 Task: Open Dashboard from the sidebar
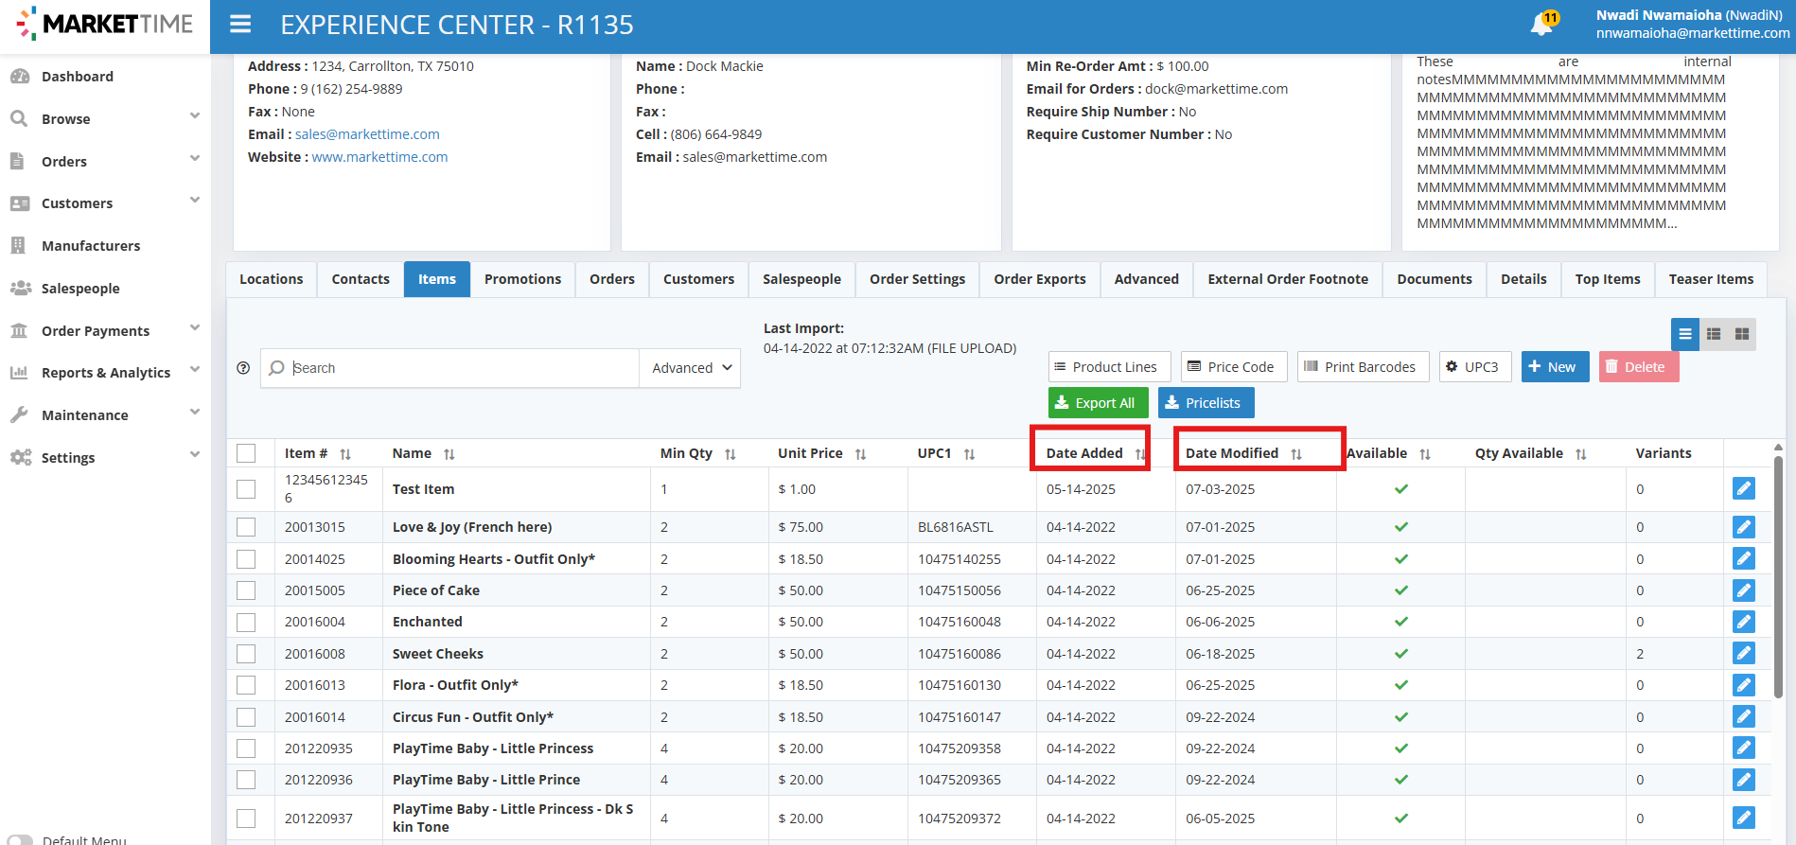[x=78, y=77]
